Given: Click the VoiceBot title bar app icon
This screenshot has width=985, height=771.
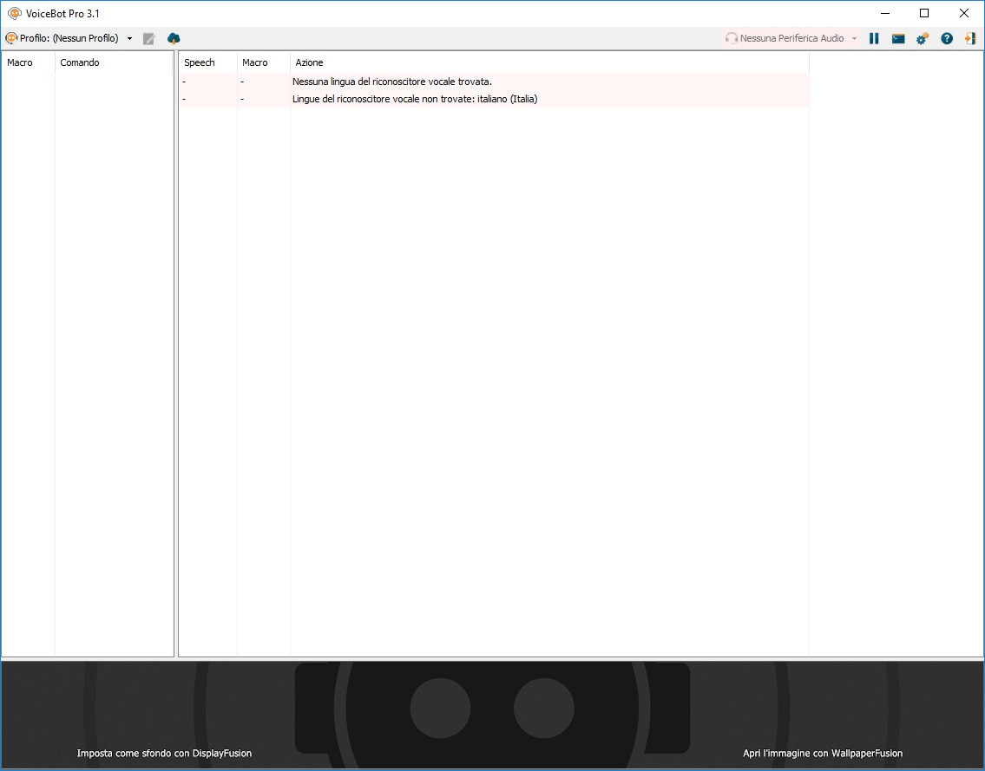Looking at the screenshot, I should pyautogui.click(x=15, y=13).
